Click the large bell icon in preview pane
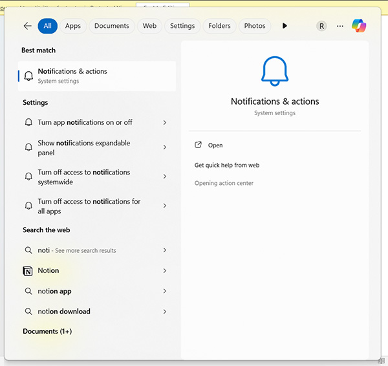Screen dimensions: 388x366 click(275, 72)
